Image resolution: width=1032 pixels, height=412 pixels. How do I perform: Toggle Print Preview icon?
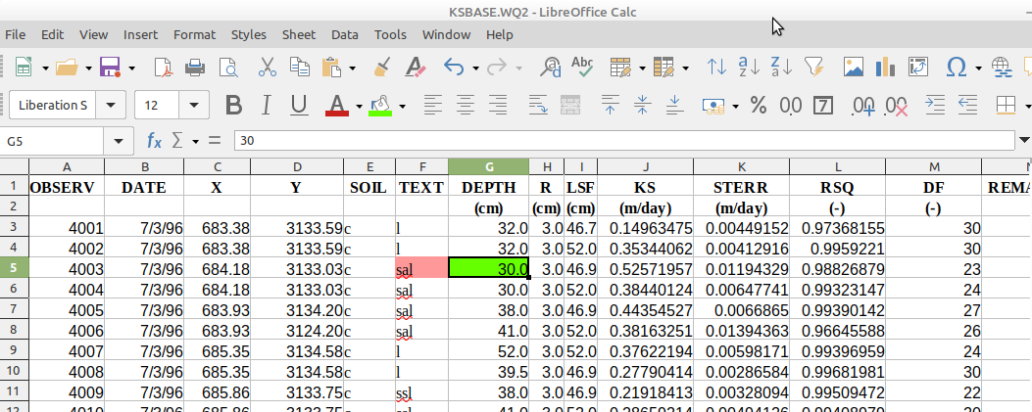(227, 67)
